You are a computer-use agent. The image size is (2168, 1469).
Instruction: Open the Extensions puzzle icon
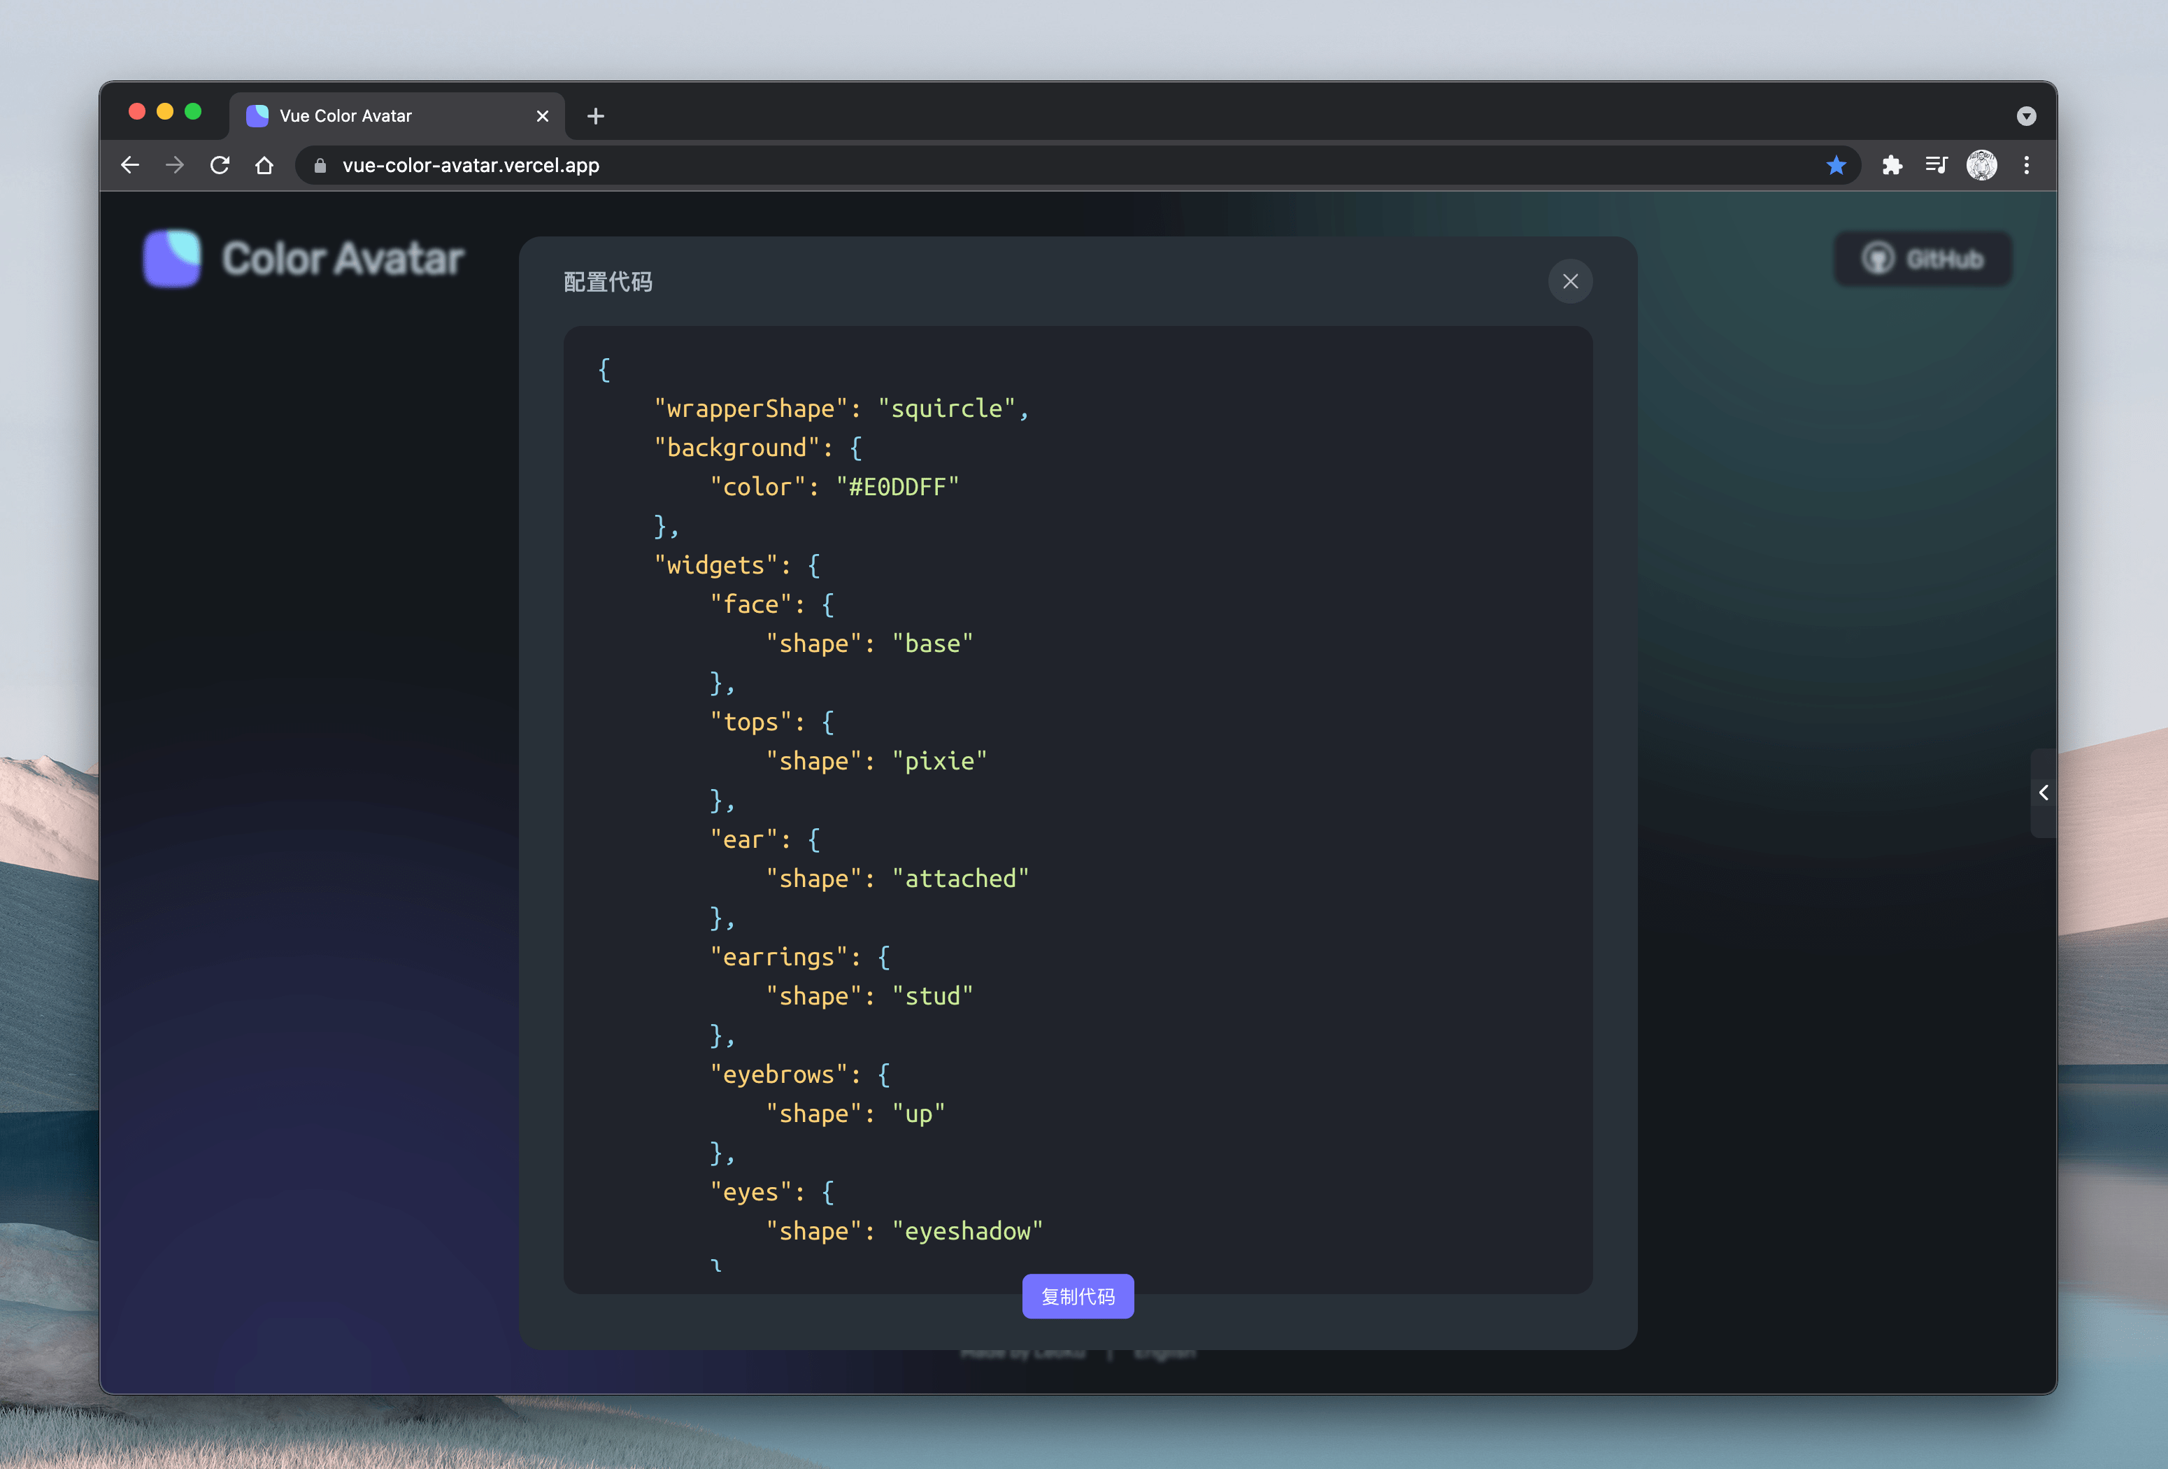click(1892, 165)
